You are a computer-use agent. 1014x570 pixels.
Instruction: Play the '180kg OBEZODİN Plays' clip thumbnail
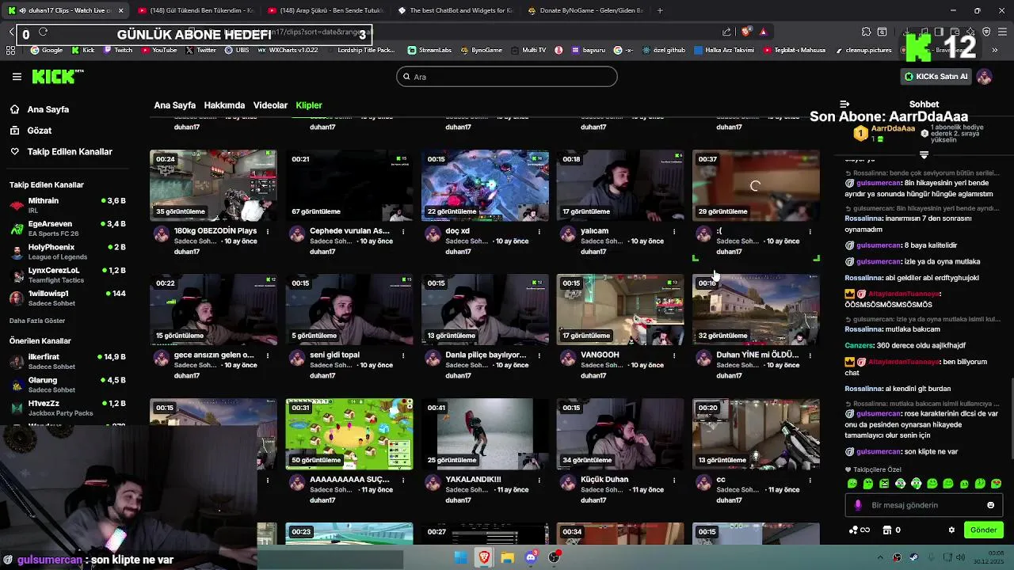point(213,185)
